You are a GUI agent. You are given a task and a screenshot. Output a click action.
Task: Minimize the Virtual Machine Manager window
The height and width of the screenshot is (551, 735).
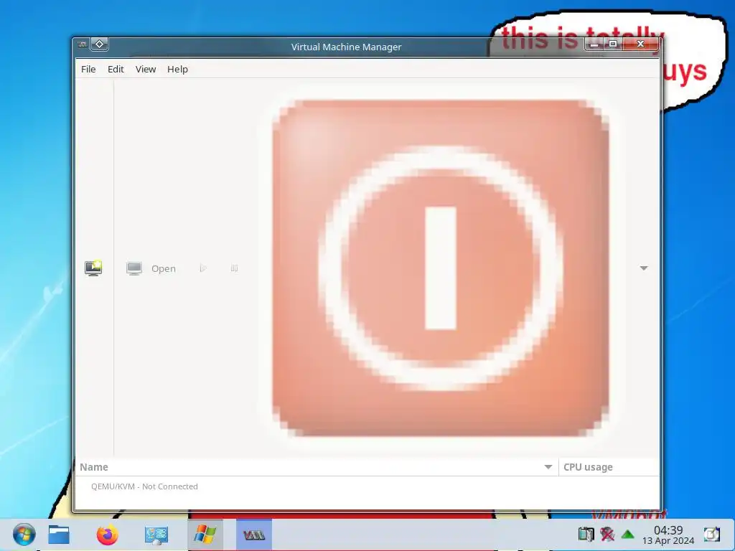point(594,44)
